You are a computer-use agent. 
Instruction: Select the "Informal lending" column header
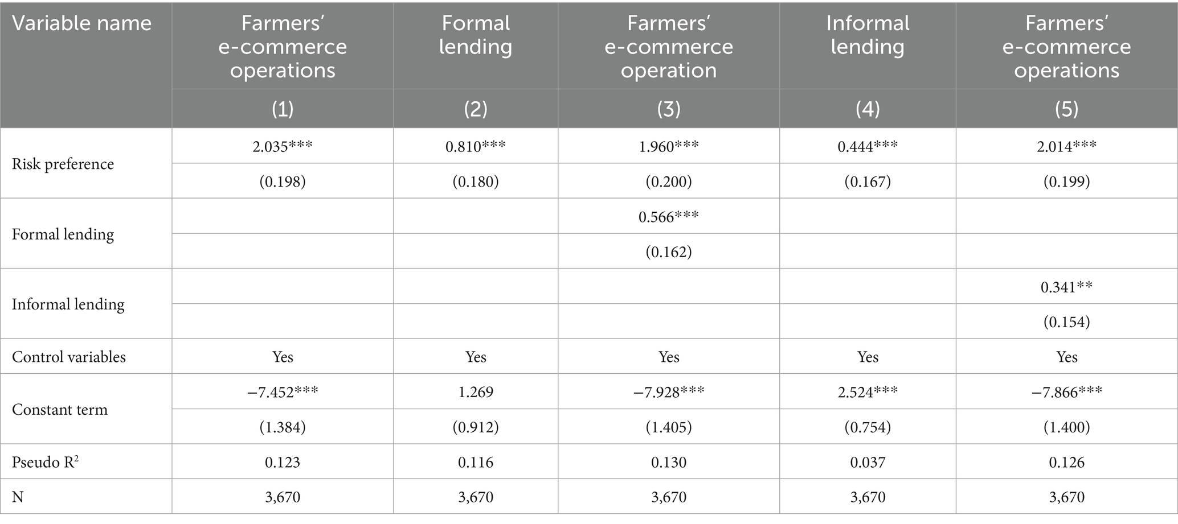(867, 35)
